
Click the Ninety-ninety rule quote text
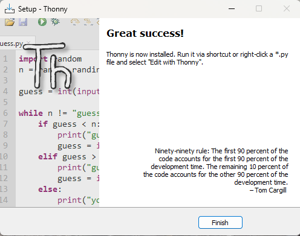[216, 167]
